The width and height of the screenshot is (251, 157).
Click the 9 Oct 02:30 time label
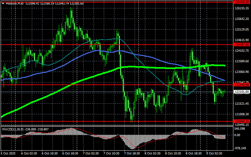pos(214,153)
